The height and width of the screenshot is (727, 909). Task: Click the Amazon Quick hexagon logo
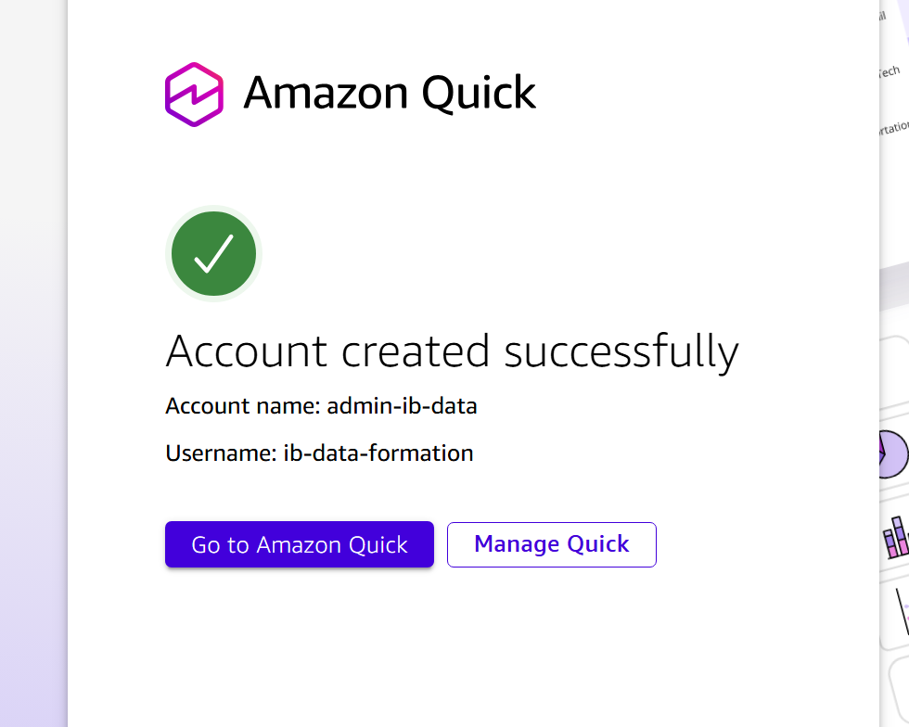tap(194, 95)
